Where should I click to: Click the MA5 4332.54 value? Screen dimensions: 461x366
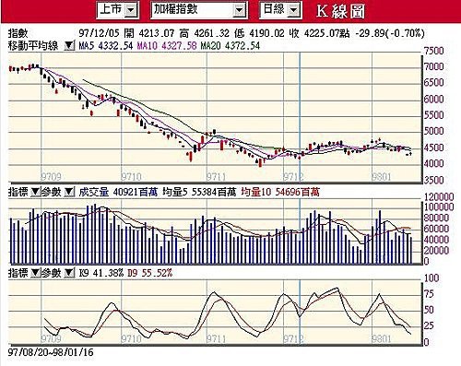pyautogui.click(x=106, y=46)
